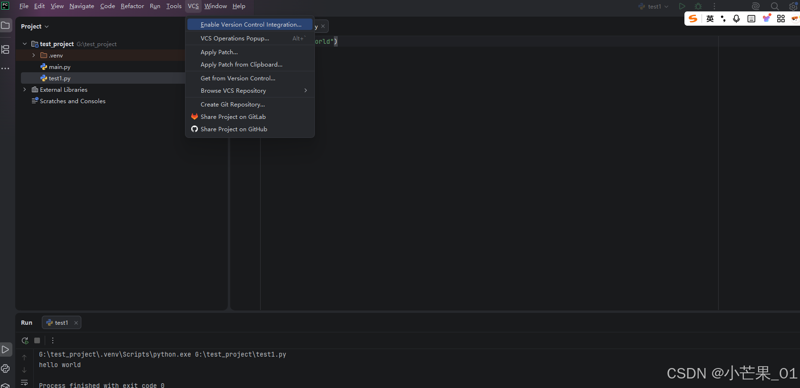Open the Project view dropdown
800x388 pixels.
click(35, 26)
